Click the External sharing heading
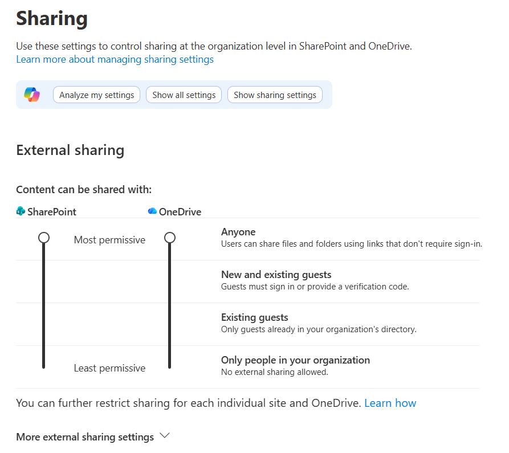Viewport: 509px width, 453px height. [70, 150]
